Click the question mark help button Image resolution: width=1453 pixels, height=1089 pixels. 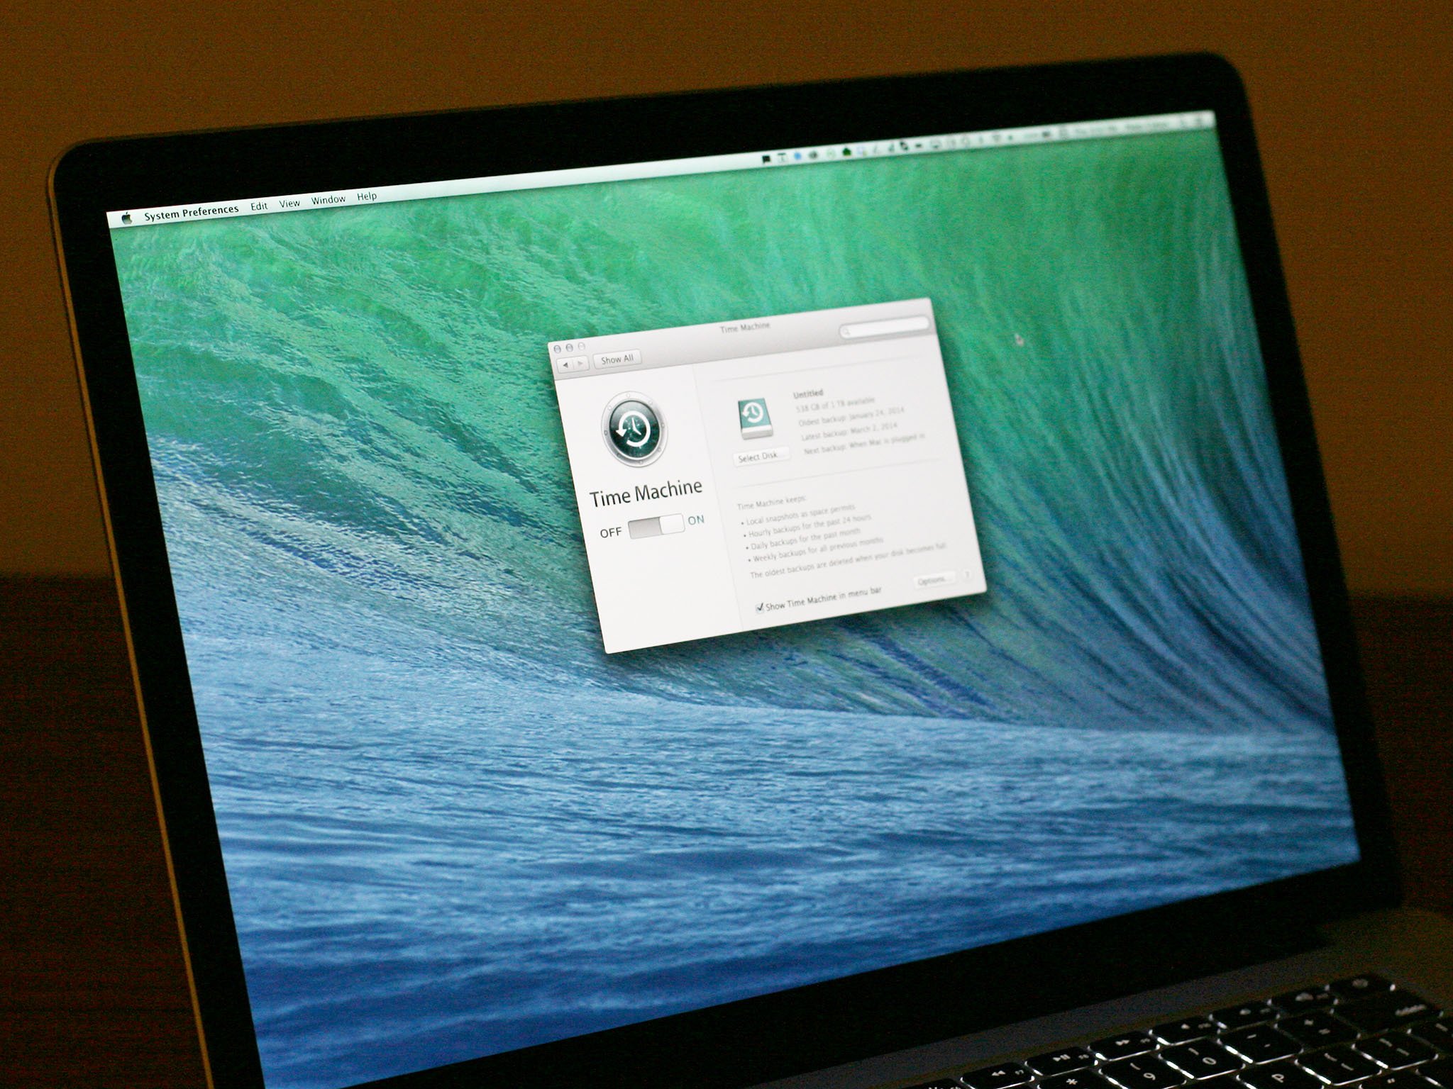[966, 575]
